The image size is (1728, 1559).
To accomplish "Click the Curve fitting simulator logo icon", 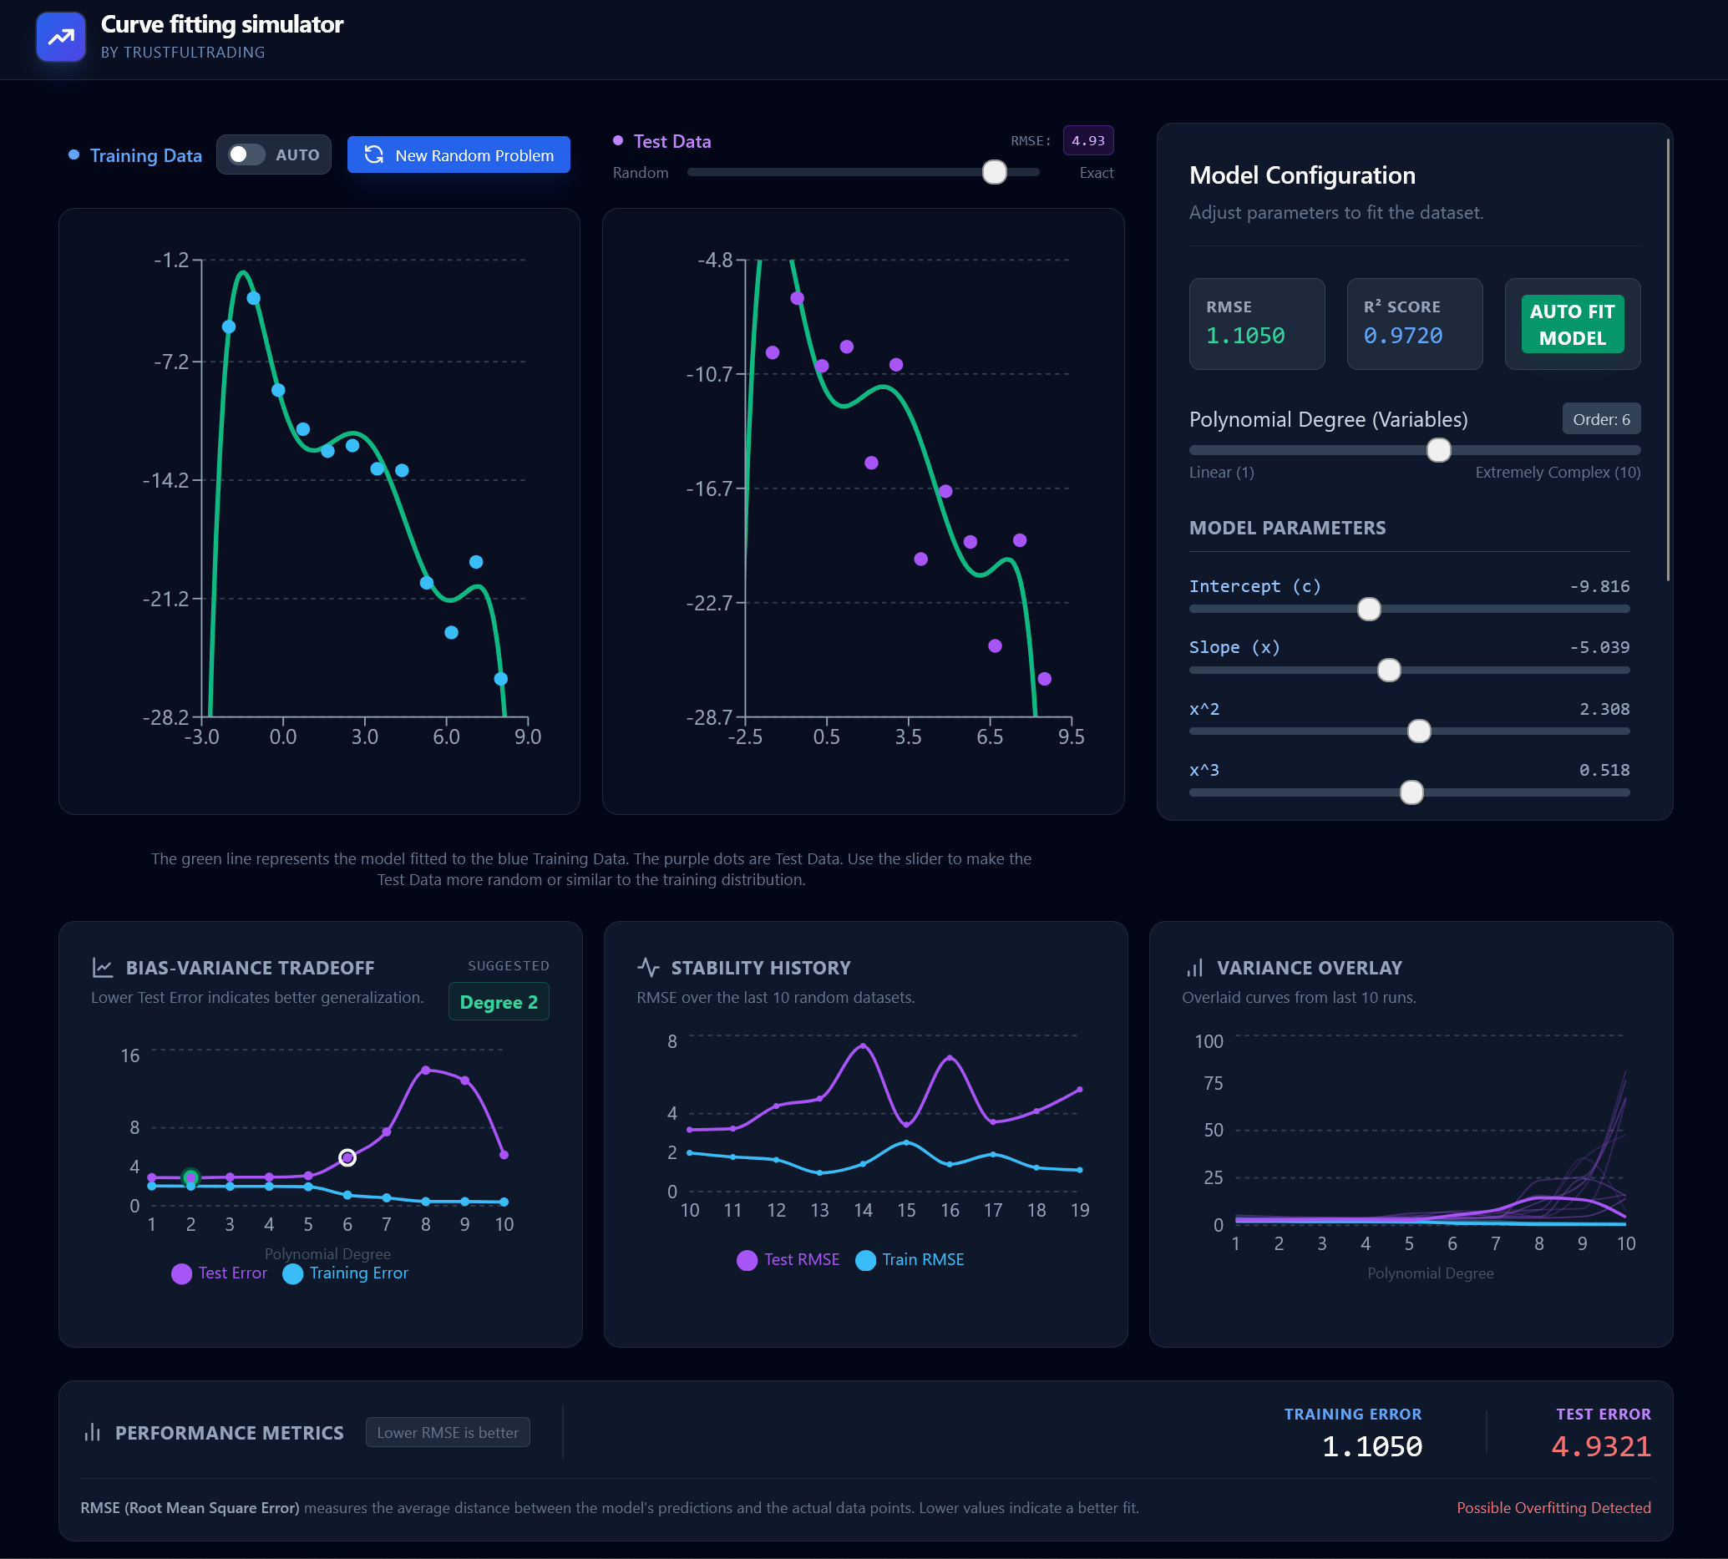I will pos(61,37).
